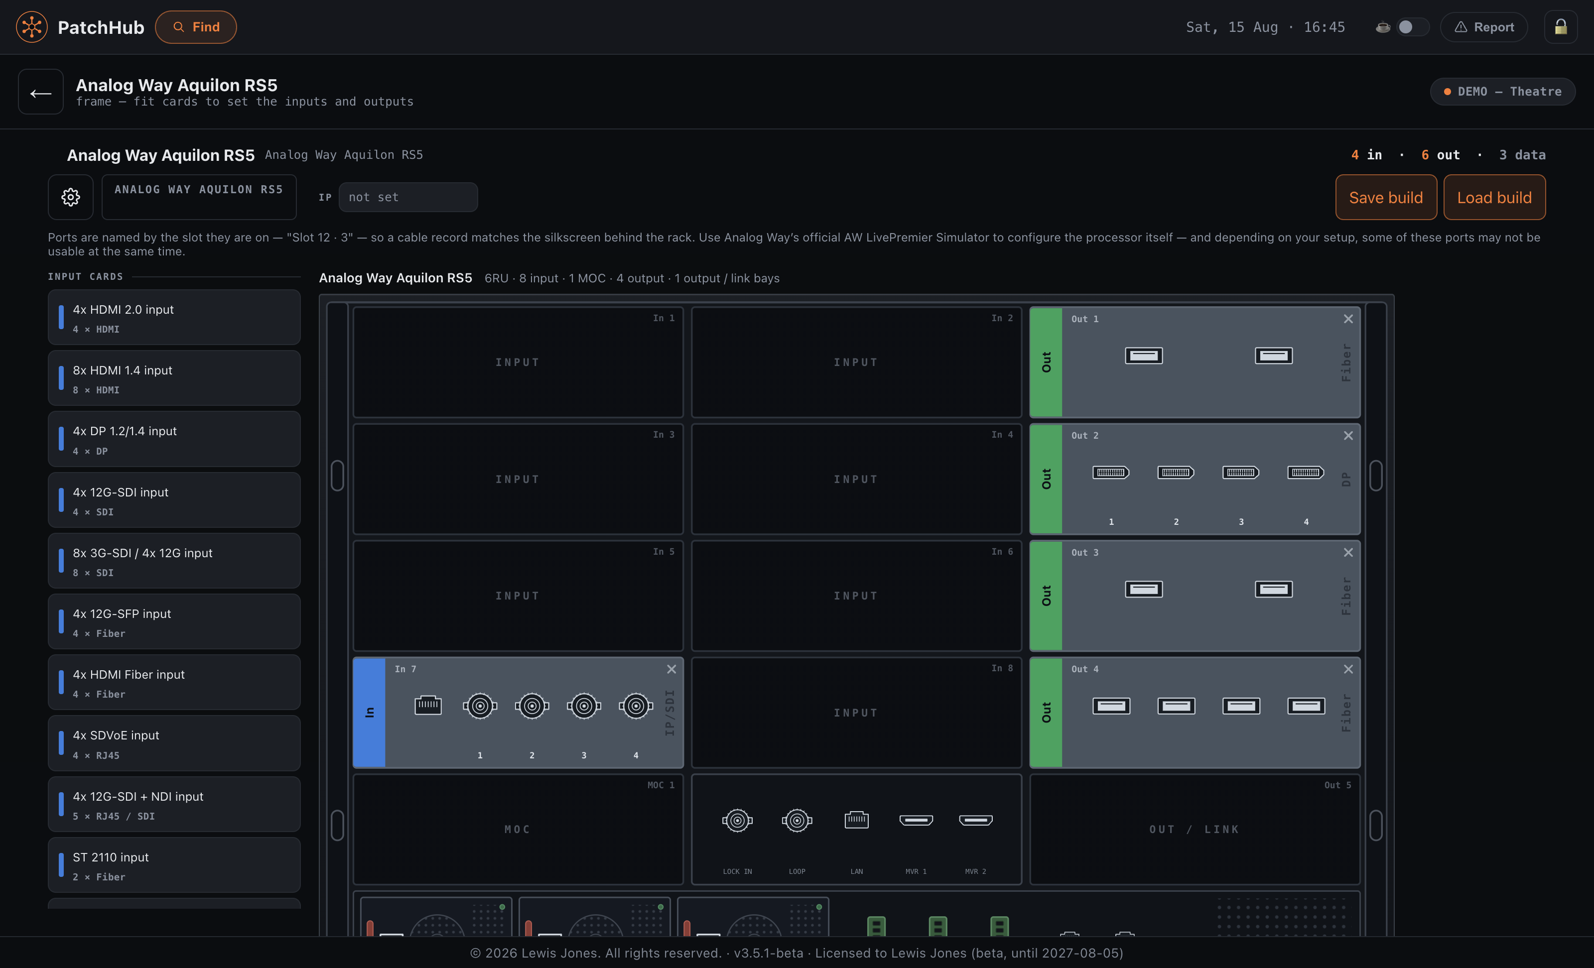The width and height of the screenshot is (1594, 968).
Task: Click second fiber port on Out 1
Action: [x=1274, y=356]
